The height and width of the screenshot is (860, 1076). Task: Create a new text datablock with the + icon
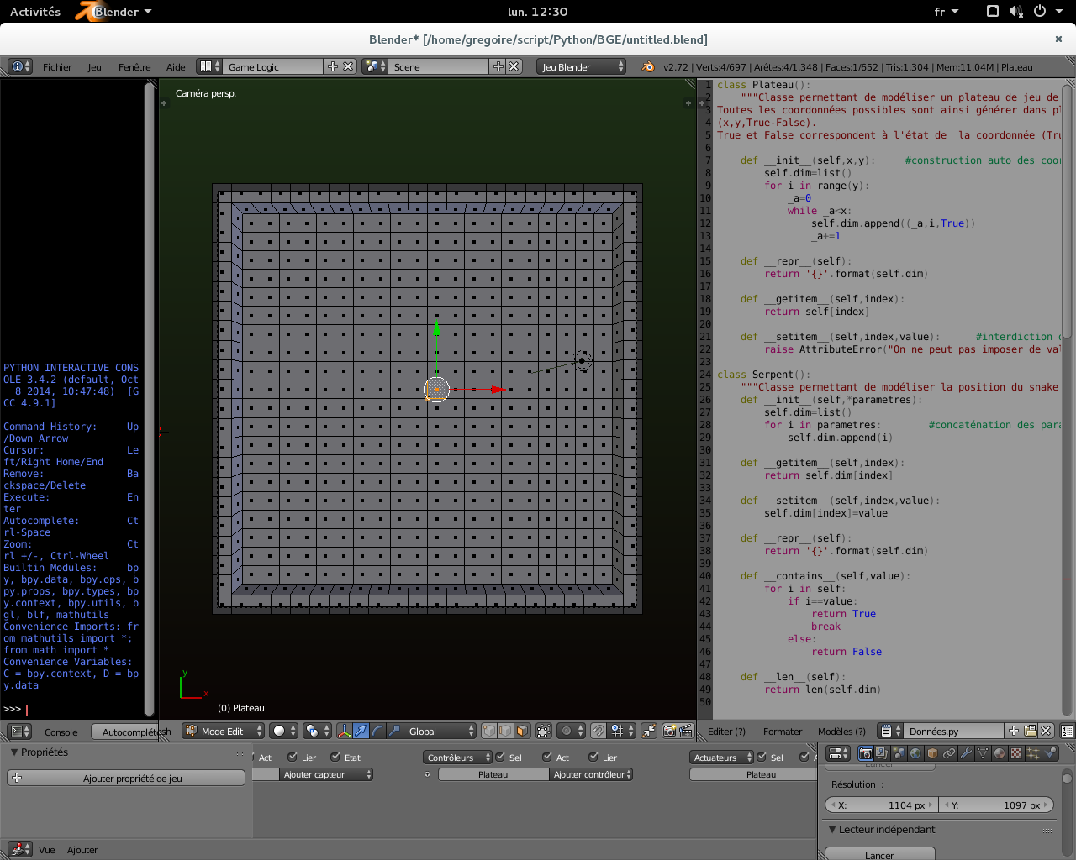click(x=1013, y=731)
